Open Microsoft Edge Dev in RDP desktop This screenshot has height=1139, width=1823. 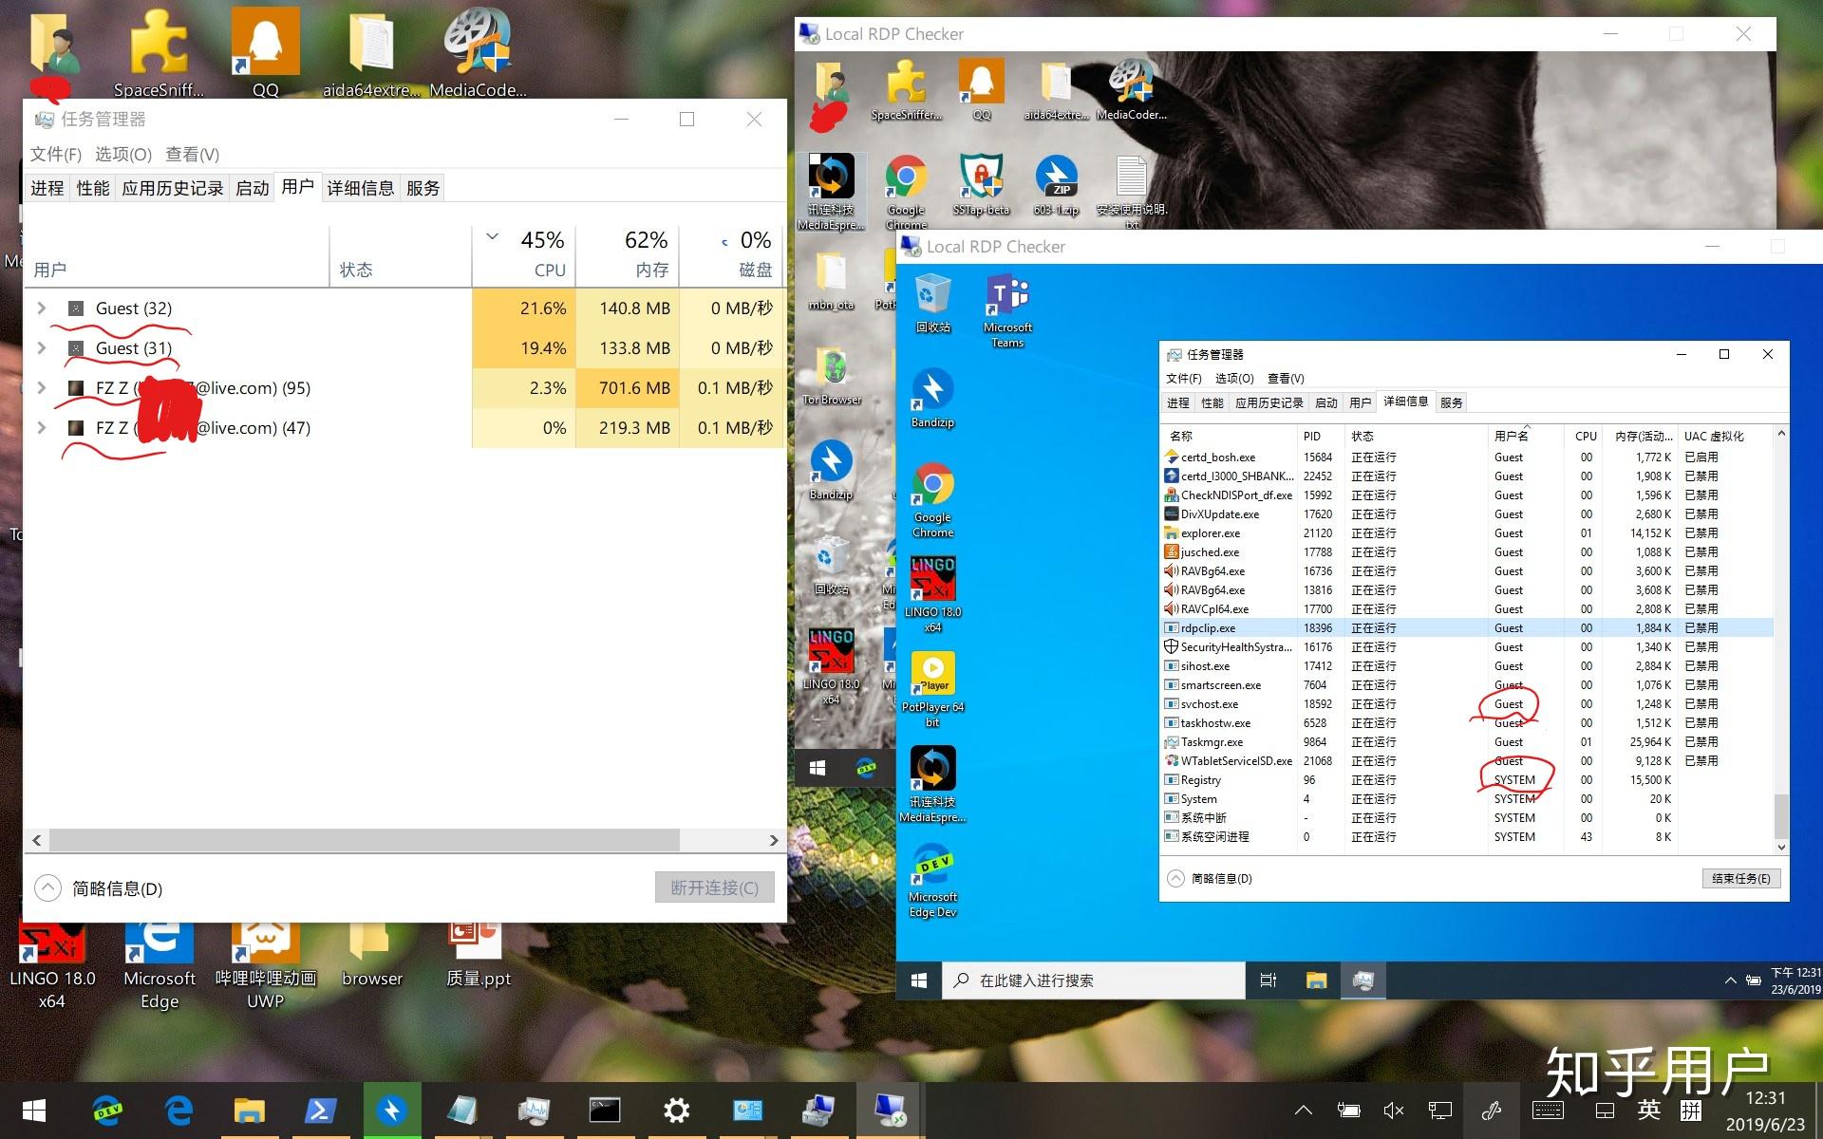tap(932, 880)
